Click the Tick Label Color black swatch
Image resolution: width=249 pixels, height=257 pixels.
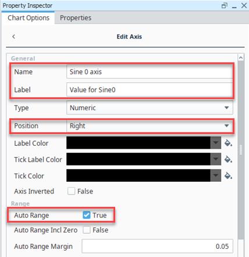click(x=138, y=159)
